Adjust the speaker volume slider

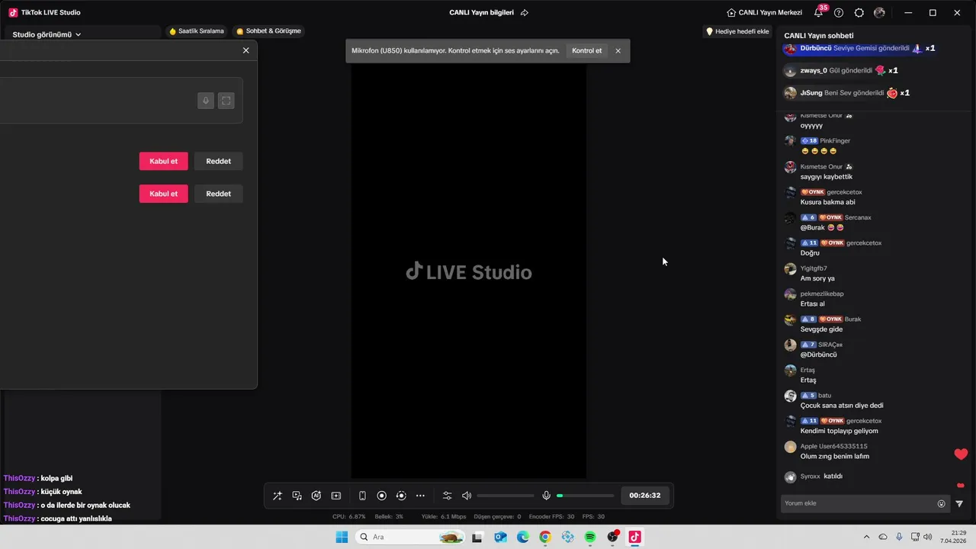(x=506, y=496)
